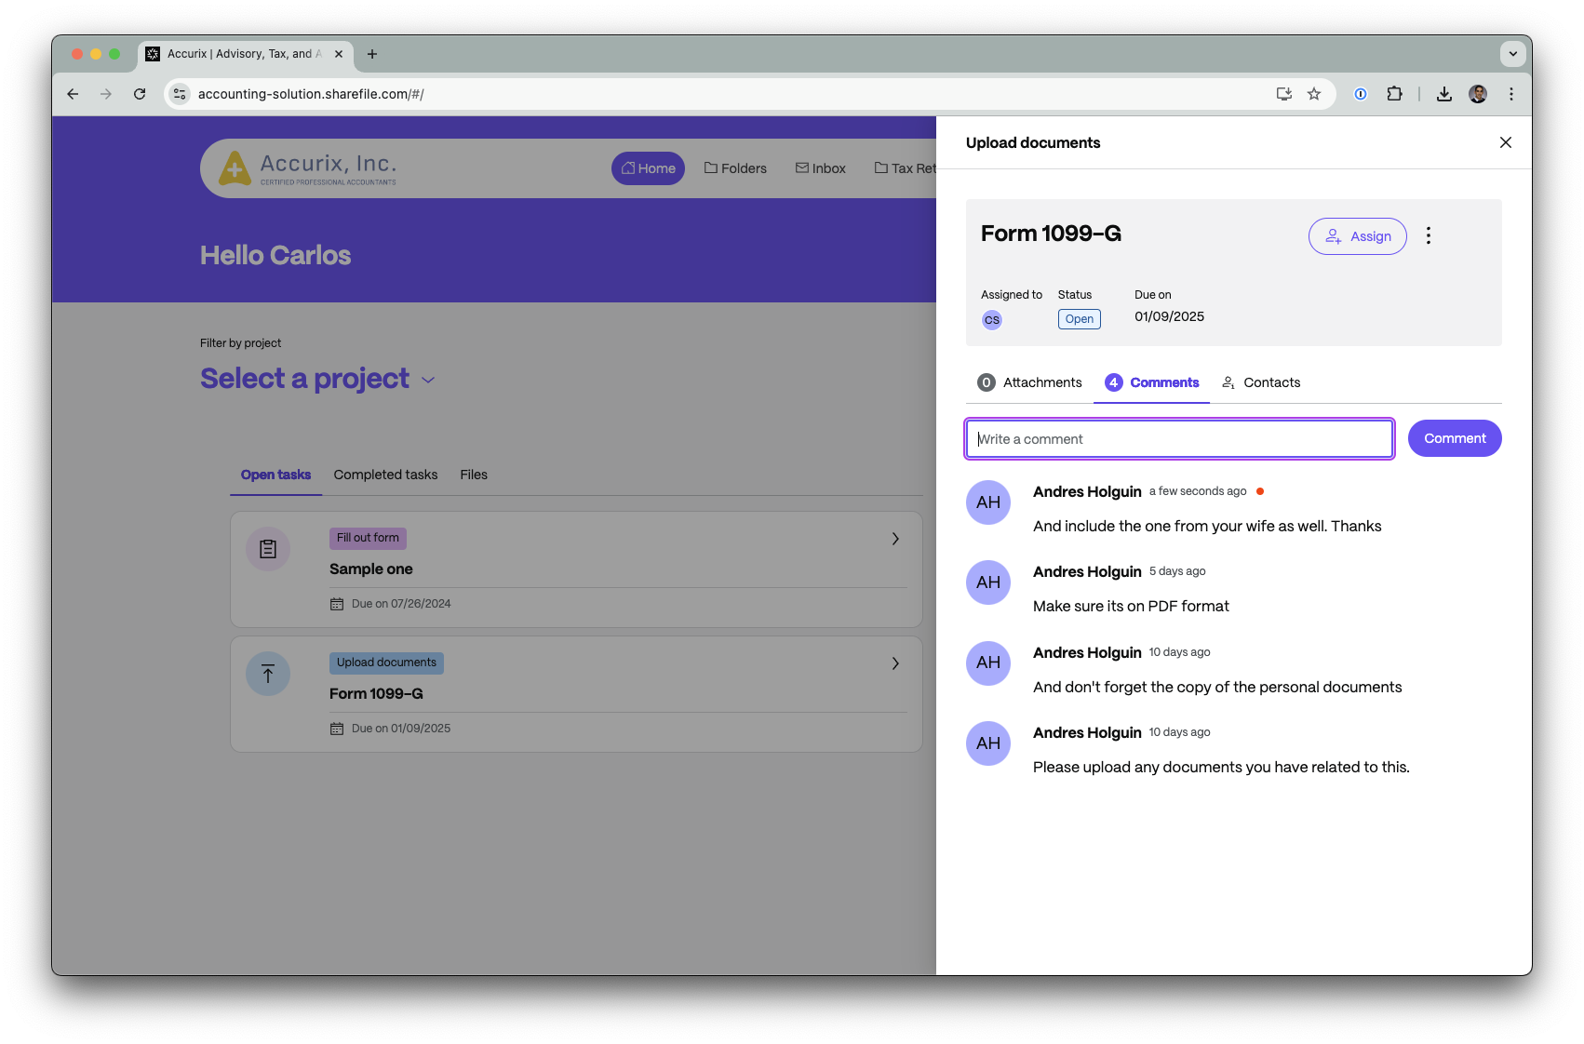Click the Fill out form tag

tap(368, 538)
